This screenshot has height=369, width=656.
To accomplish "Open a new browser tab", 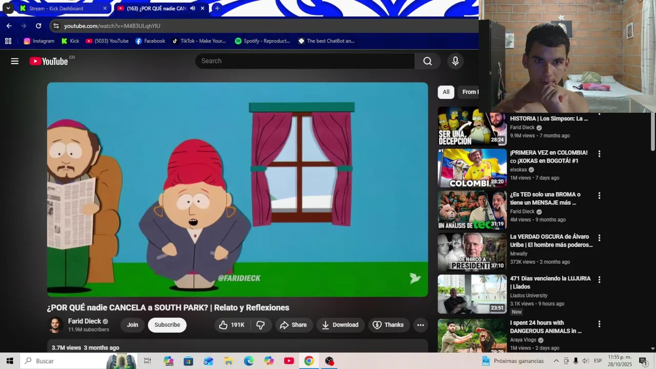I will [x=217, y=8].
